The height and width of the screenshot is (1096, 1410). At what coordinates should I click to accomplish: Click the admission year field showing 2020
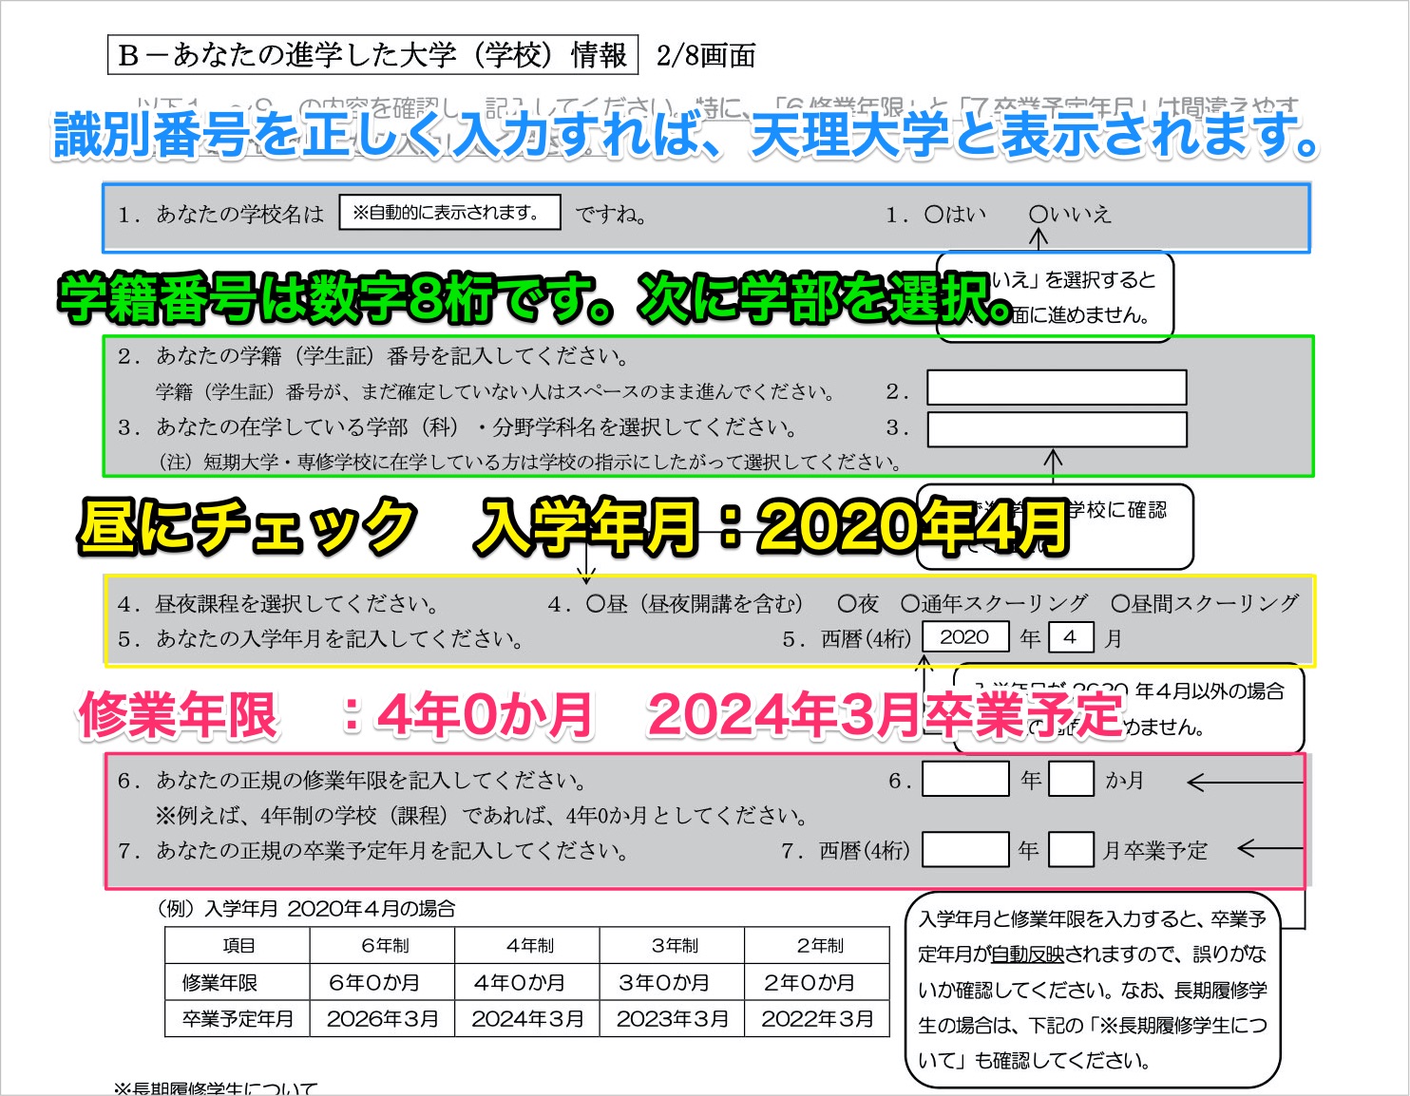965,637
